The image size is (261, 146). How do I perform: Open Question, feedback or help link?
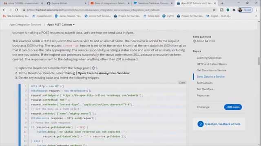[223, 124]
